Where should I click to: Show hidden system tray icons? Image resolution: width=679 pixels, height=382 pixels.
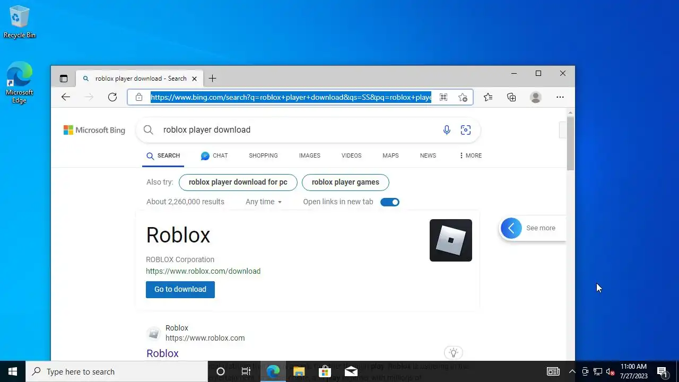pos(572,371)
